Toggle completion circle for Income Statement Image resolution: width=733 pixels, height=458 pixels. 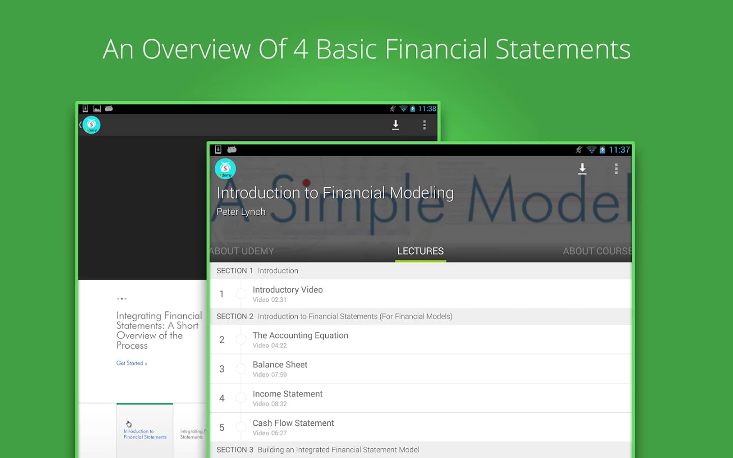click(x=241, y=398)
